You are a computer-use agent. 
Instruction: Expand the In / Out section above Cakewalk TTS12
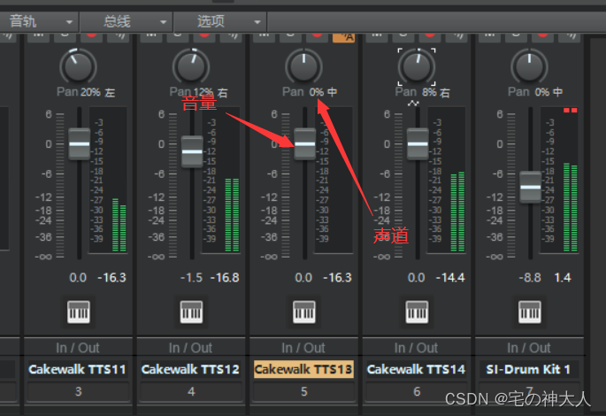(x=191, y=348)
